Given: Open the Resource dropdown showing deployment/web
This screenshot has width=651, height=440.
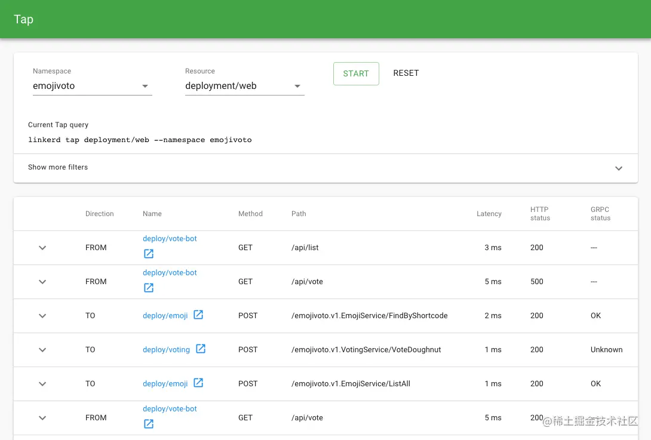Looking at the screenshot, I should 244,86.
